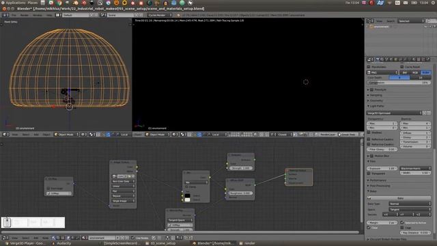Image resolution: width=437 pixels, height=246 pixels.
Task: Toggle the Placeholders checkbox
Action: [x=369, y=67]
